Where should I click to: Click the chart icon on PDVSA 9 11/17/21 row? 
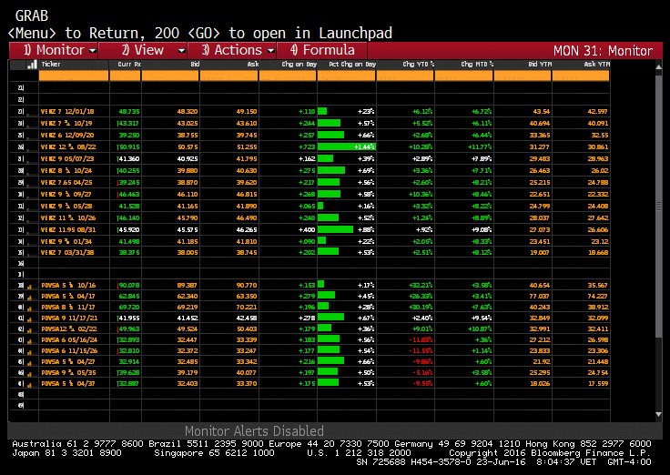click(29, 319)
